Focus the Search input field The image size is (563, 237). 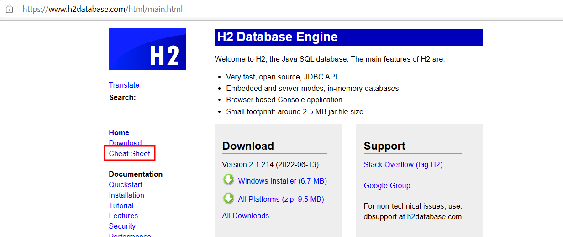point(148,112)
